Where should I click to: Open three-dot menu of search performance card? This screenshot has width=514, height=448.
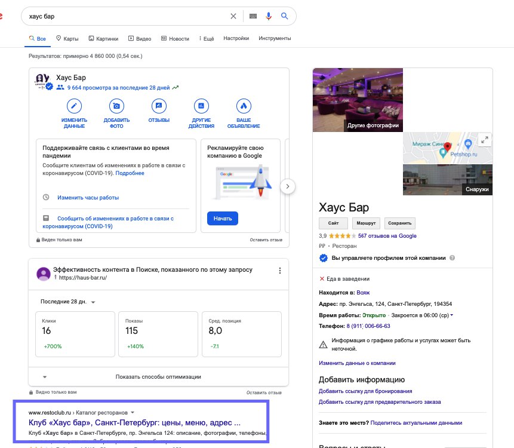pyautogui.click(x=279, y=271)
